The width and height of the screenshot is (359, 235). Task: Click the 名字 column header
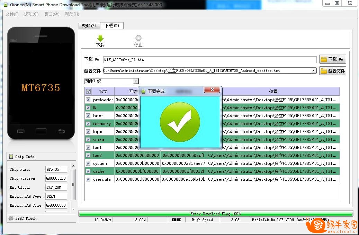coord(103,92)
